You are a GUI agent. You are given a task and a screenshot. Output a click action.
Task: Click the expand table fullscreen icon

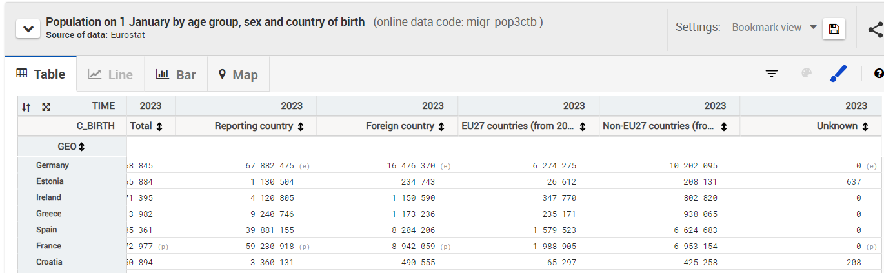46,107
